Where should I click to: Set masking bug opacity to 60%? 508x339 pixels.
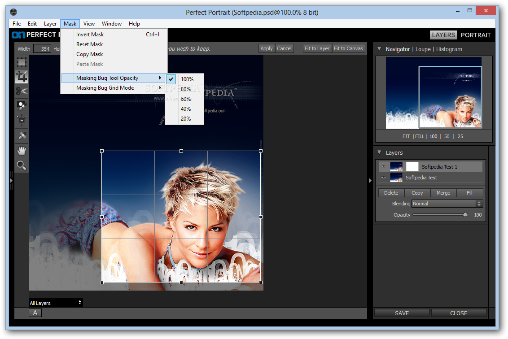184,99
